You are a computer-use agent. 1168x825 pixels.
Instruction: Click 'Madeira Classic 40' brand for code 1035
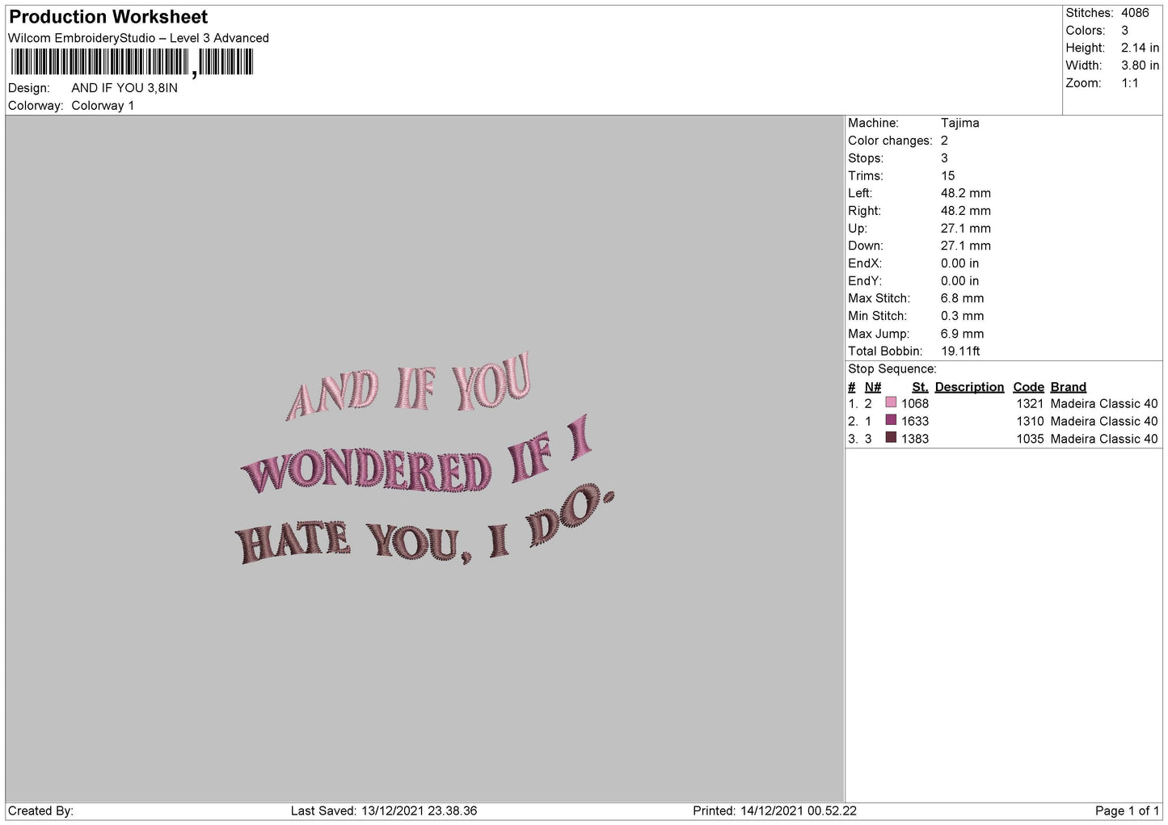click(1104, 439)
